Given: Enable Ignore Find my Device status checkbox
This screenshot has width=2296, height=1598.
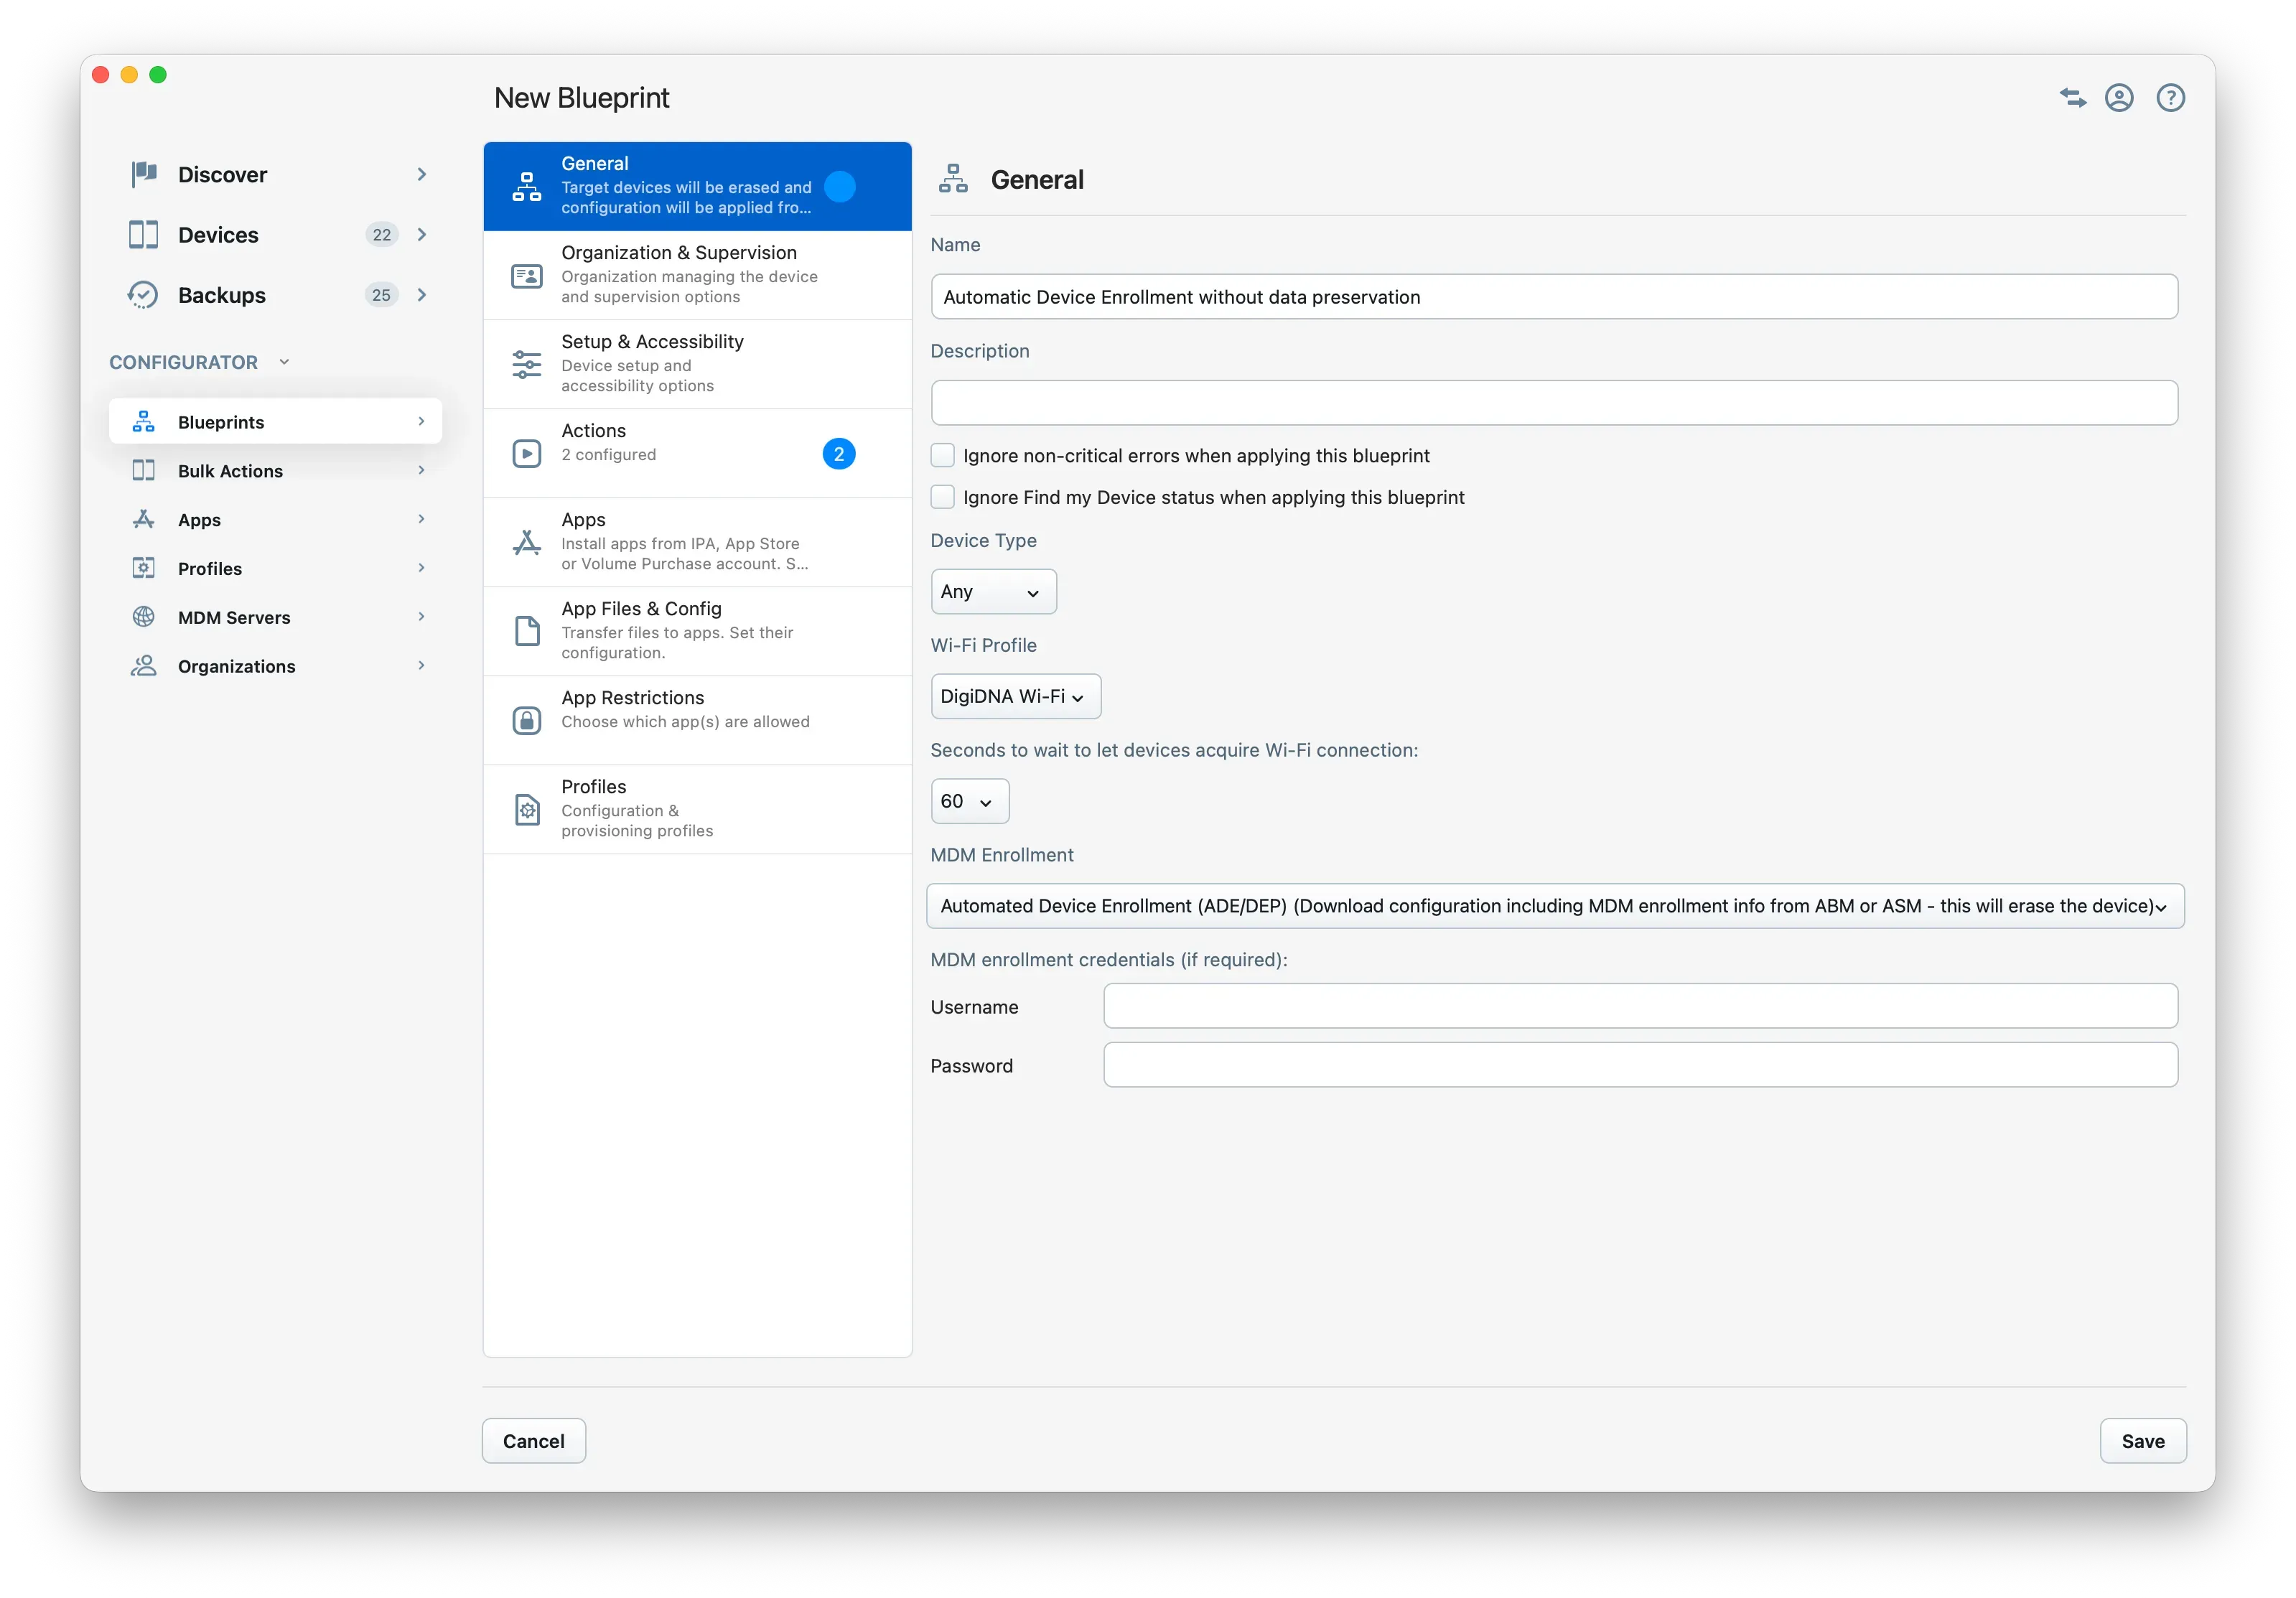Looking at the screenshot, I should (942, 497).
